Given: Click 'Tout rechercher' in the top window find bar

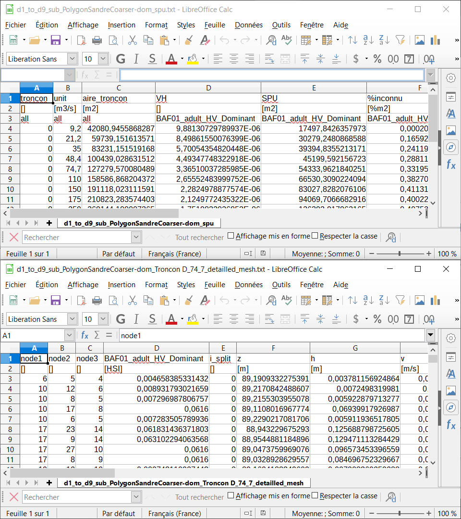Looking at the screenshot, I should point(199,237).
